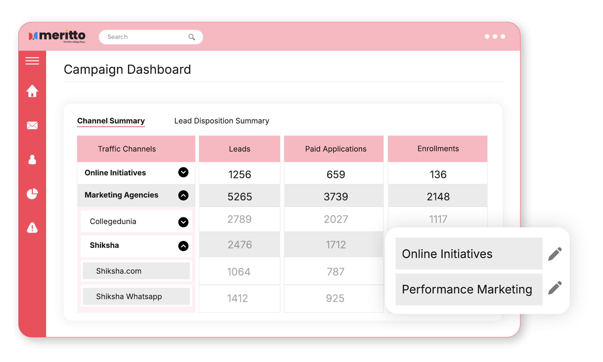Click the Shiksha Whatsapp row label

(129, 296)
